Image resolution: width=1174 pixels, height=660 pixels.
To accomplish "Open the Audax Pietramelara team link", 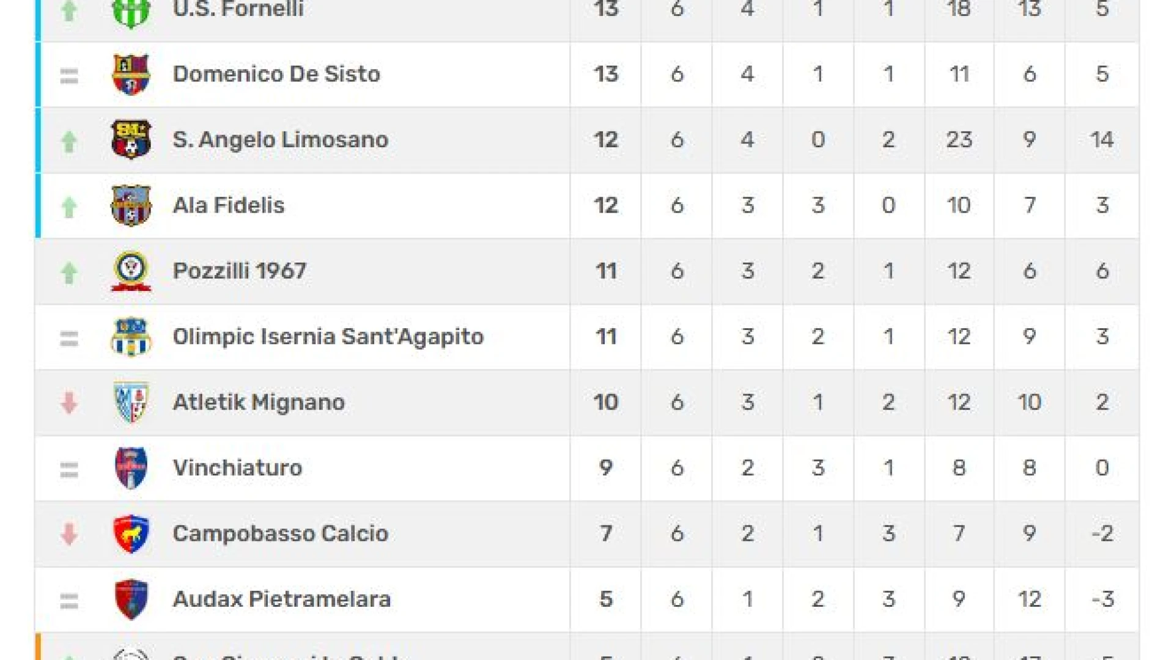I will tap(282, 599).
